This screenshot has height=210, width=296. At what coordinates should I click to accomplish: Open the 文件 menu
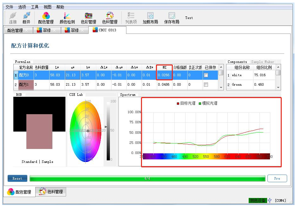click(10, 7)
